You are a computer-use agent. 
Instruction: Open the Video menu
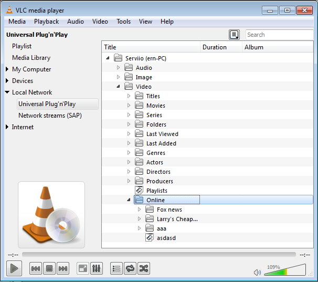pos(100,22)
